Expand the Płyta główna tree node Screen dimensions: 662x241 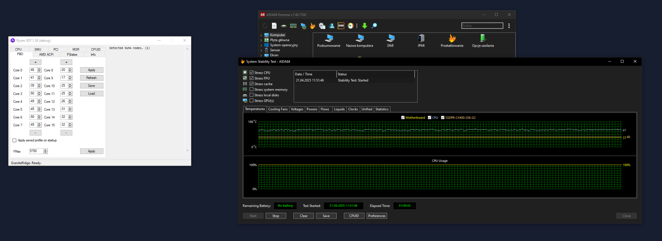click(261, 40)
